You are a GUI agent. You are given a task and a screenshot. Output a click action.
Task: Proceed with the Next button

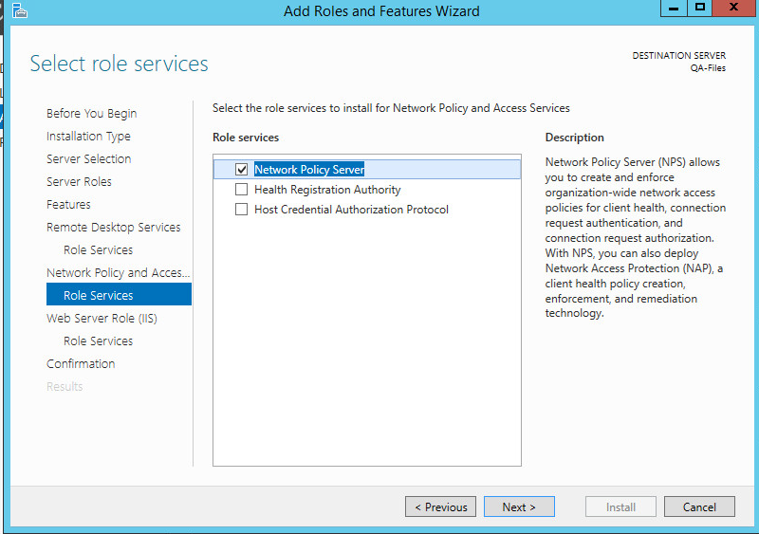(519, 507)
